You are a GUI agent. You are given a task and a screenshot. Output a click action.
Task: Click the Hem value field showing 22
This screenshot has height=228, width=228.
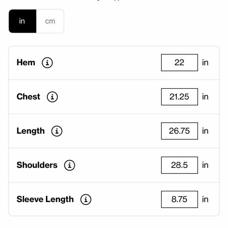click(179, 63)
